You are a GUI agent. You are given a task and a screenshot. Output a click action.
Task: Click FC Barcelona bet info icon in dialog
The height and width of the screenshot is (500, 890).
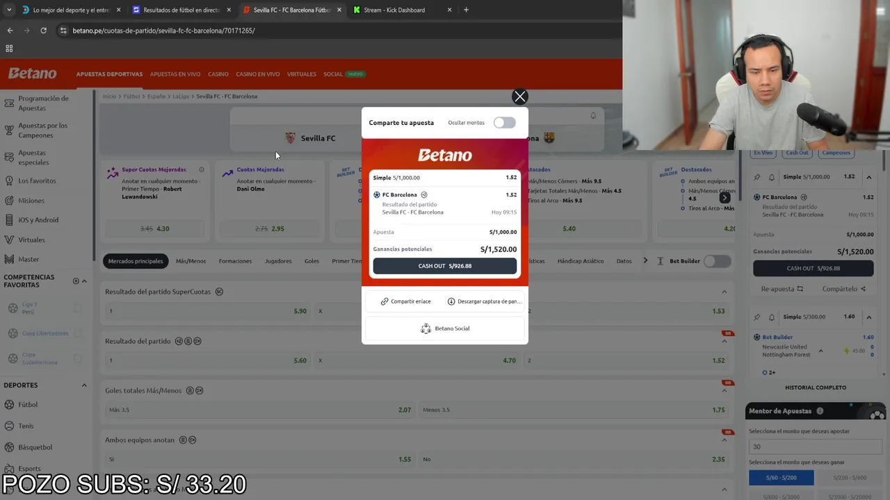coord(424,195)
